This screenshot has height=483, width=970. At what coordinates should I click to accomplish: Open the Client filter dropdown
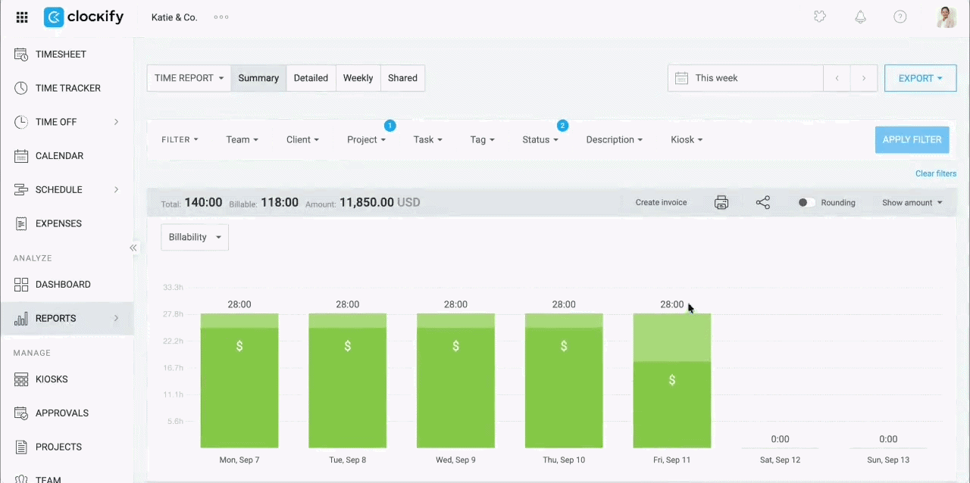[302, 139]
